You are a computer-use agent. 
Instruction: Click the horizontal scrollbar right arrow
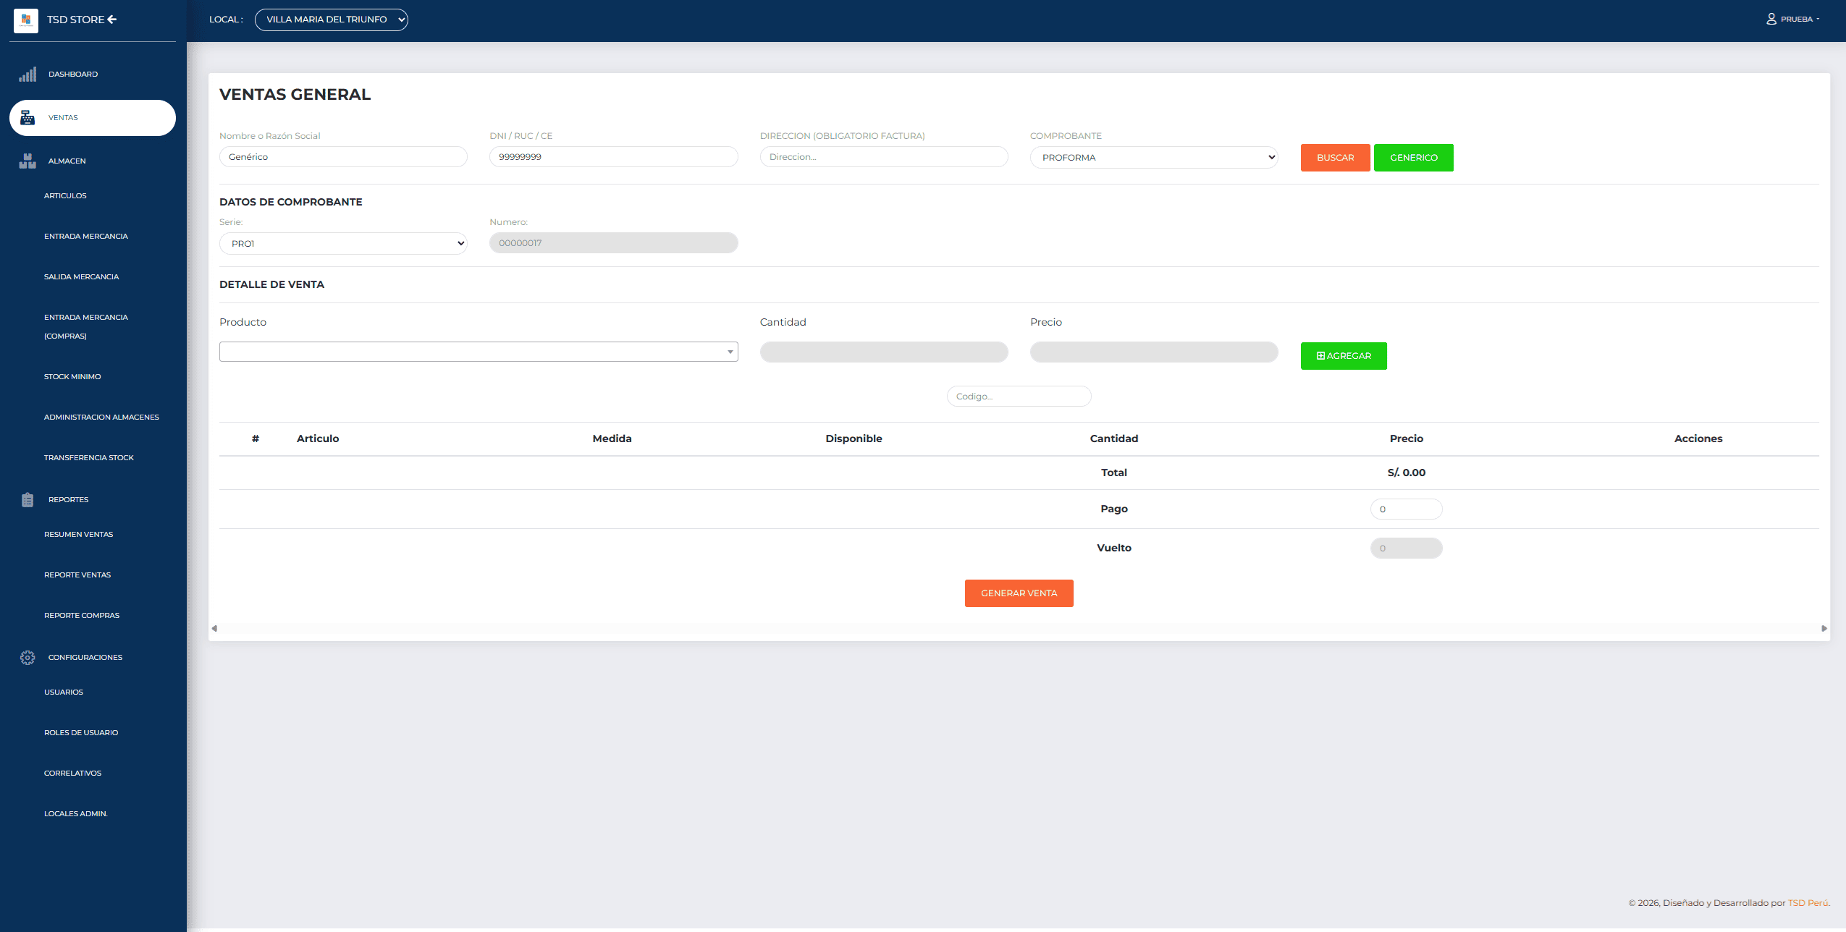coord(1824,629)
